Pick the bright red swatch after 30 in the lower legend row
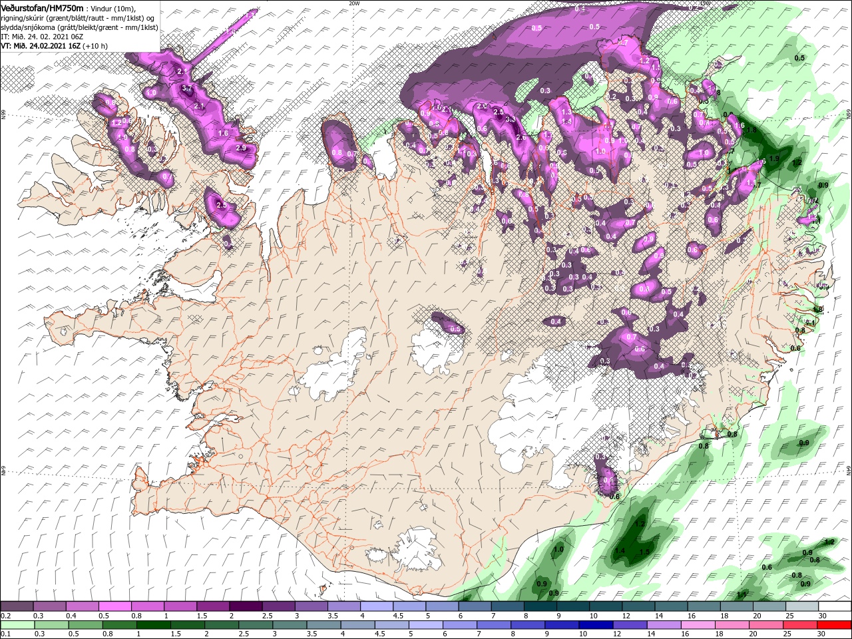This screenshot has width=852, height=639. [835, 625]
